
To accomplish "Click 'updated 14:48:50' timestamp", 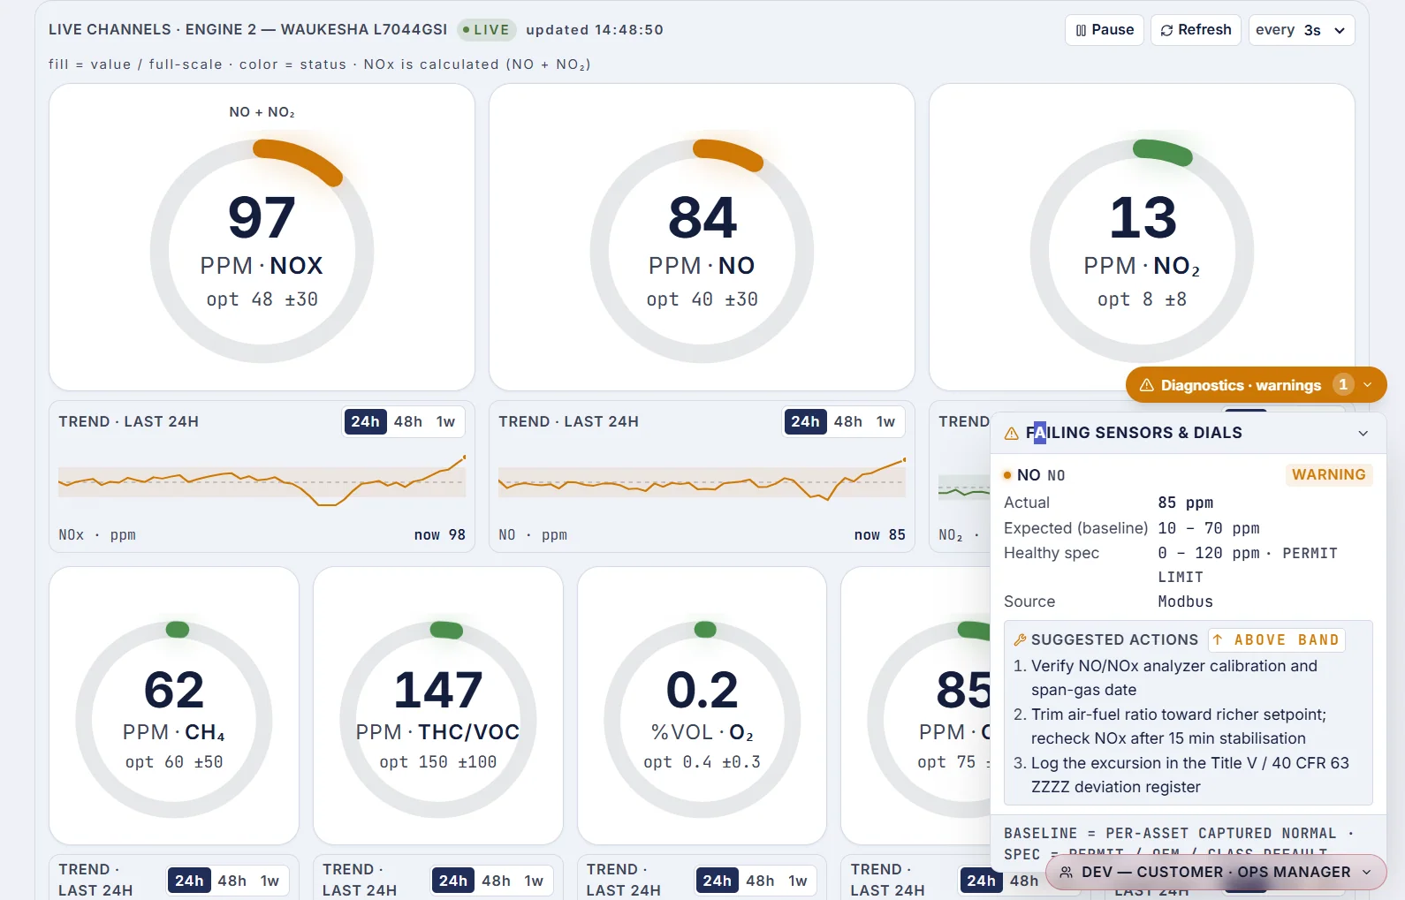I will [x=595, y=30].
